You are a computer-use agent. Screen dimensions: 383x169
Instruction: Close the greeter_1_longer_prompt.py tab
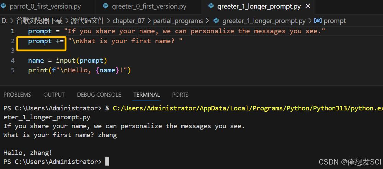pos(308,6)
